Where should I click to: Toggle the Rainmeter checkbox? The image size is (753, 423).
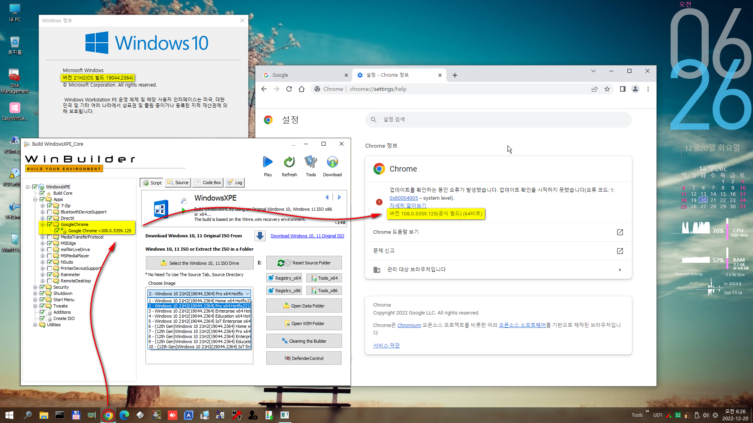point(49,275)
